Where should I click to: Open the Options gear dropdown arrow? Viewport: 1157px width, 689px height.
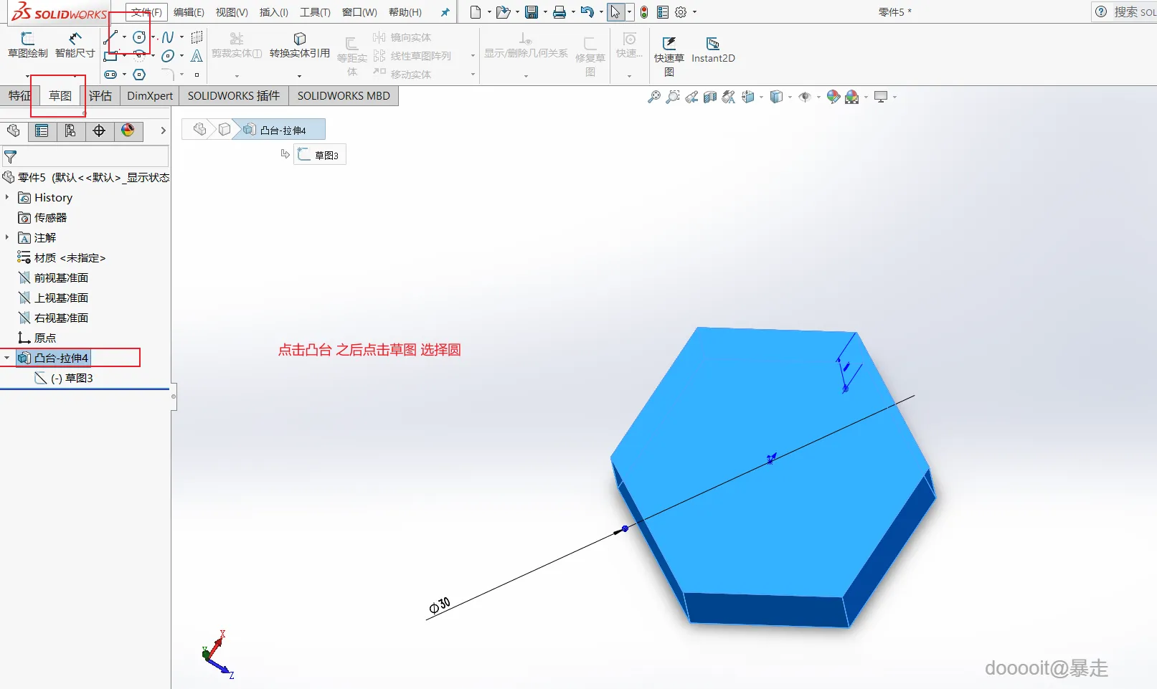(x=694, y=12)
